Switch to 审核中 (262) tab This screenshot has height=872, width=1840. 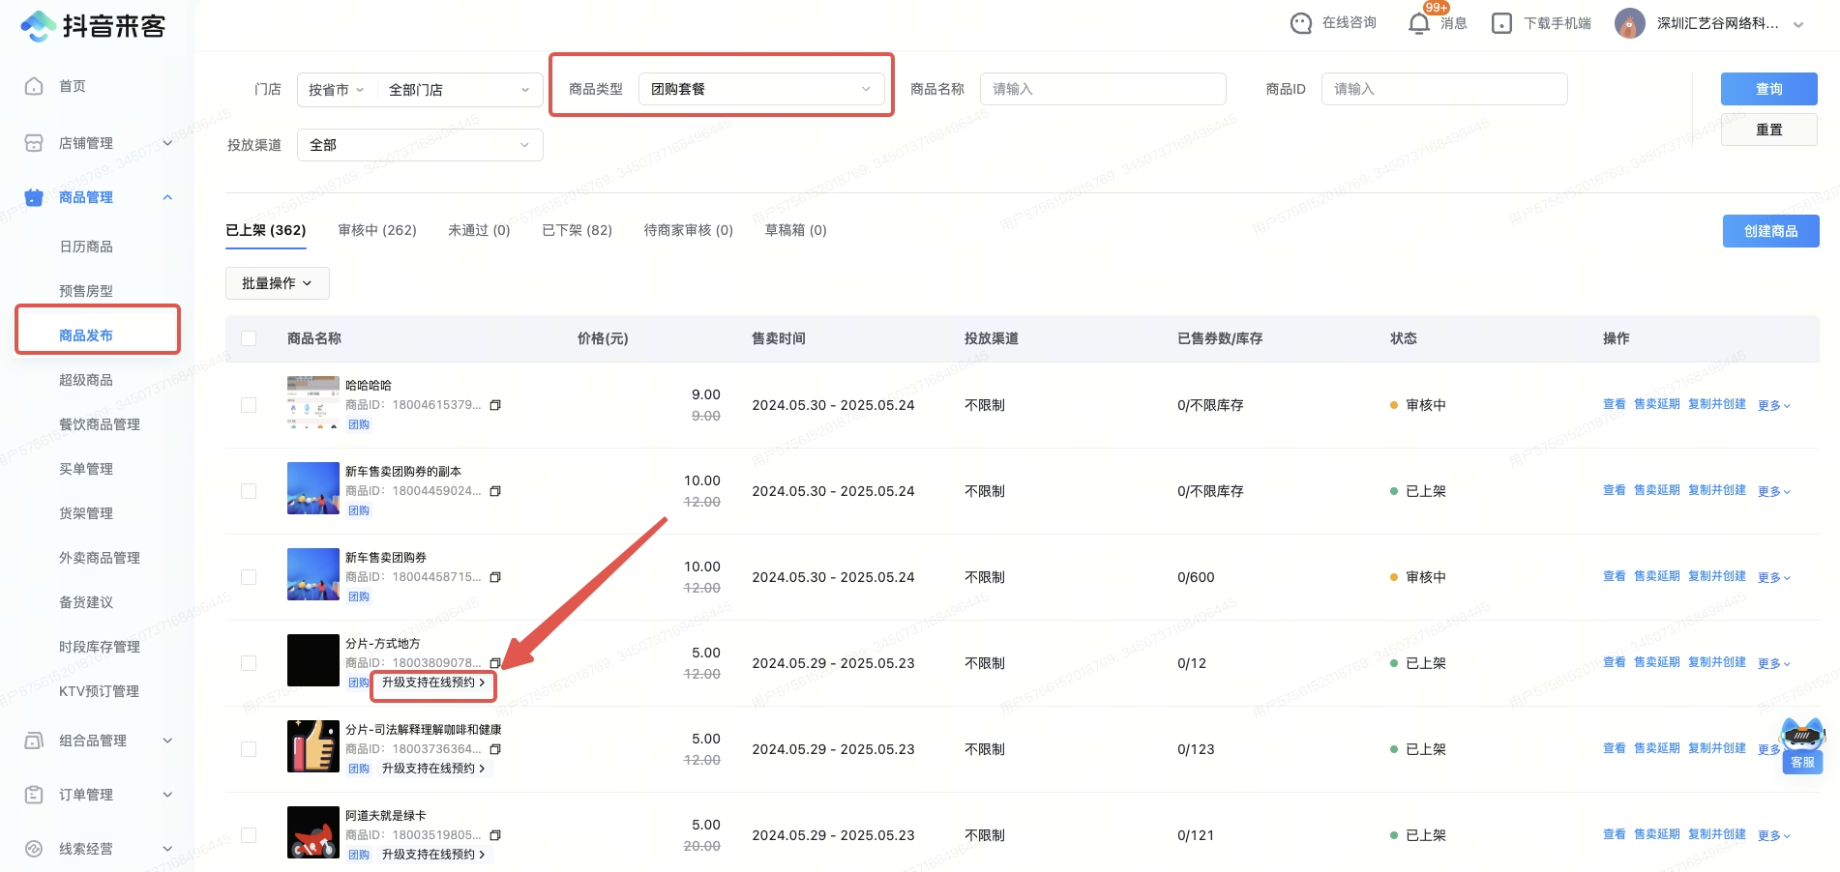click(377, 230)
